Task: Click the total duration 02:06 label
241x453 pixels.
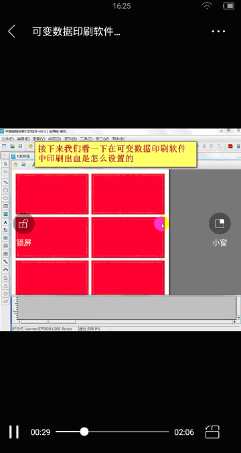Action: (x=184, y=432)
